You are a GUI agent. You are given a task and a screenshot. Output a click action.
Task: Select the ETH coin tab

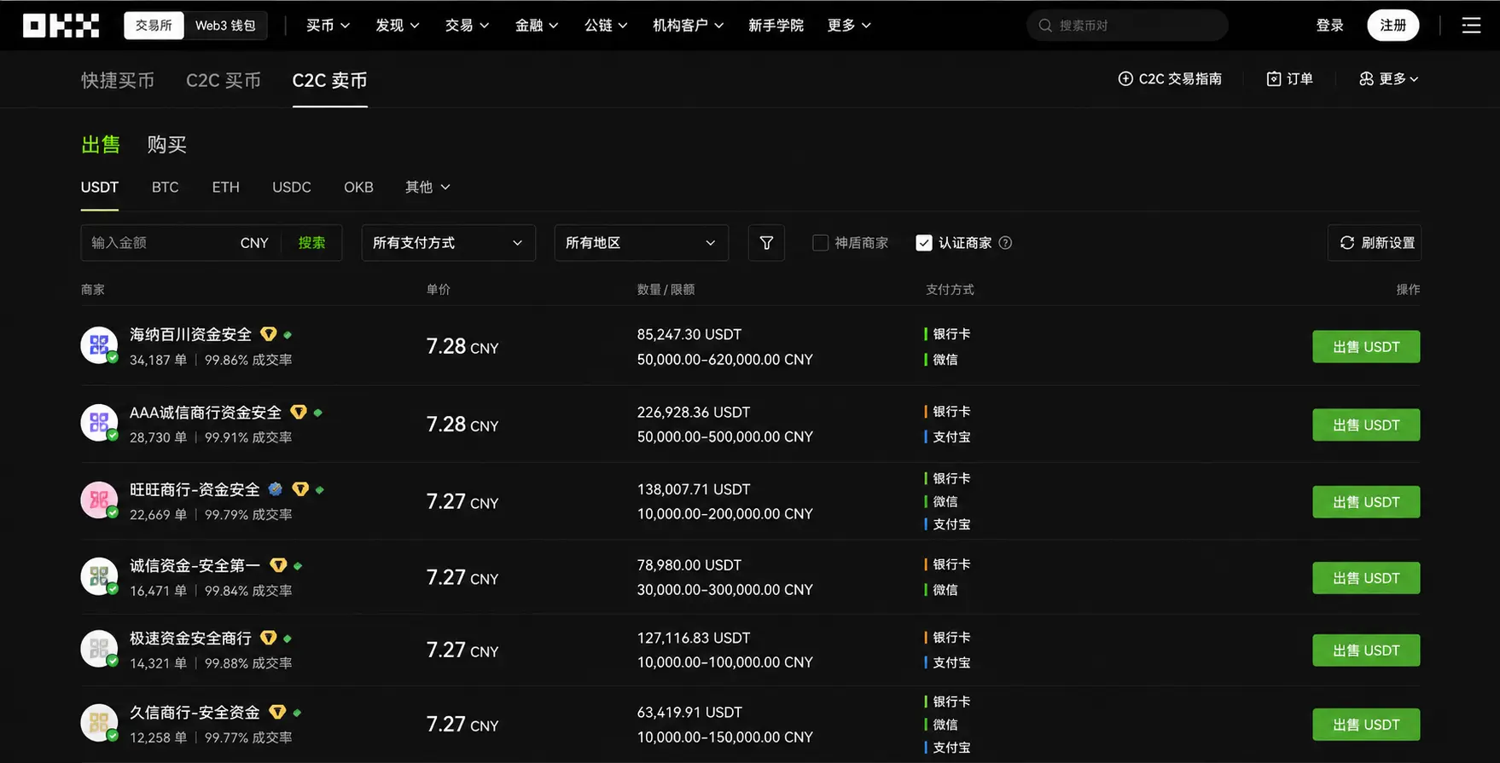(x=226, y=187)
